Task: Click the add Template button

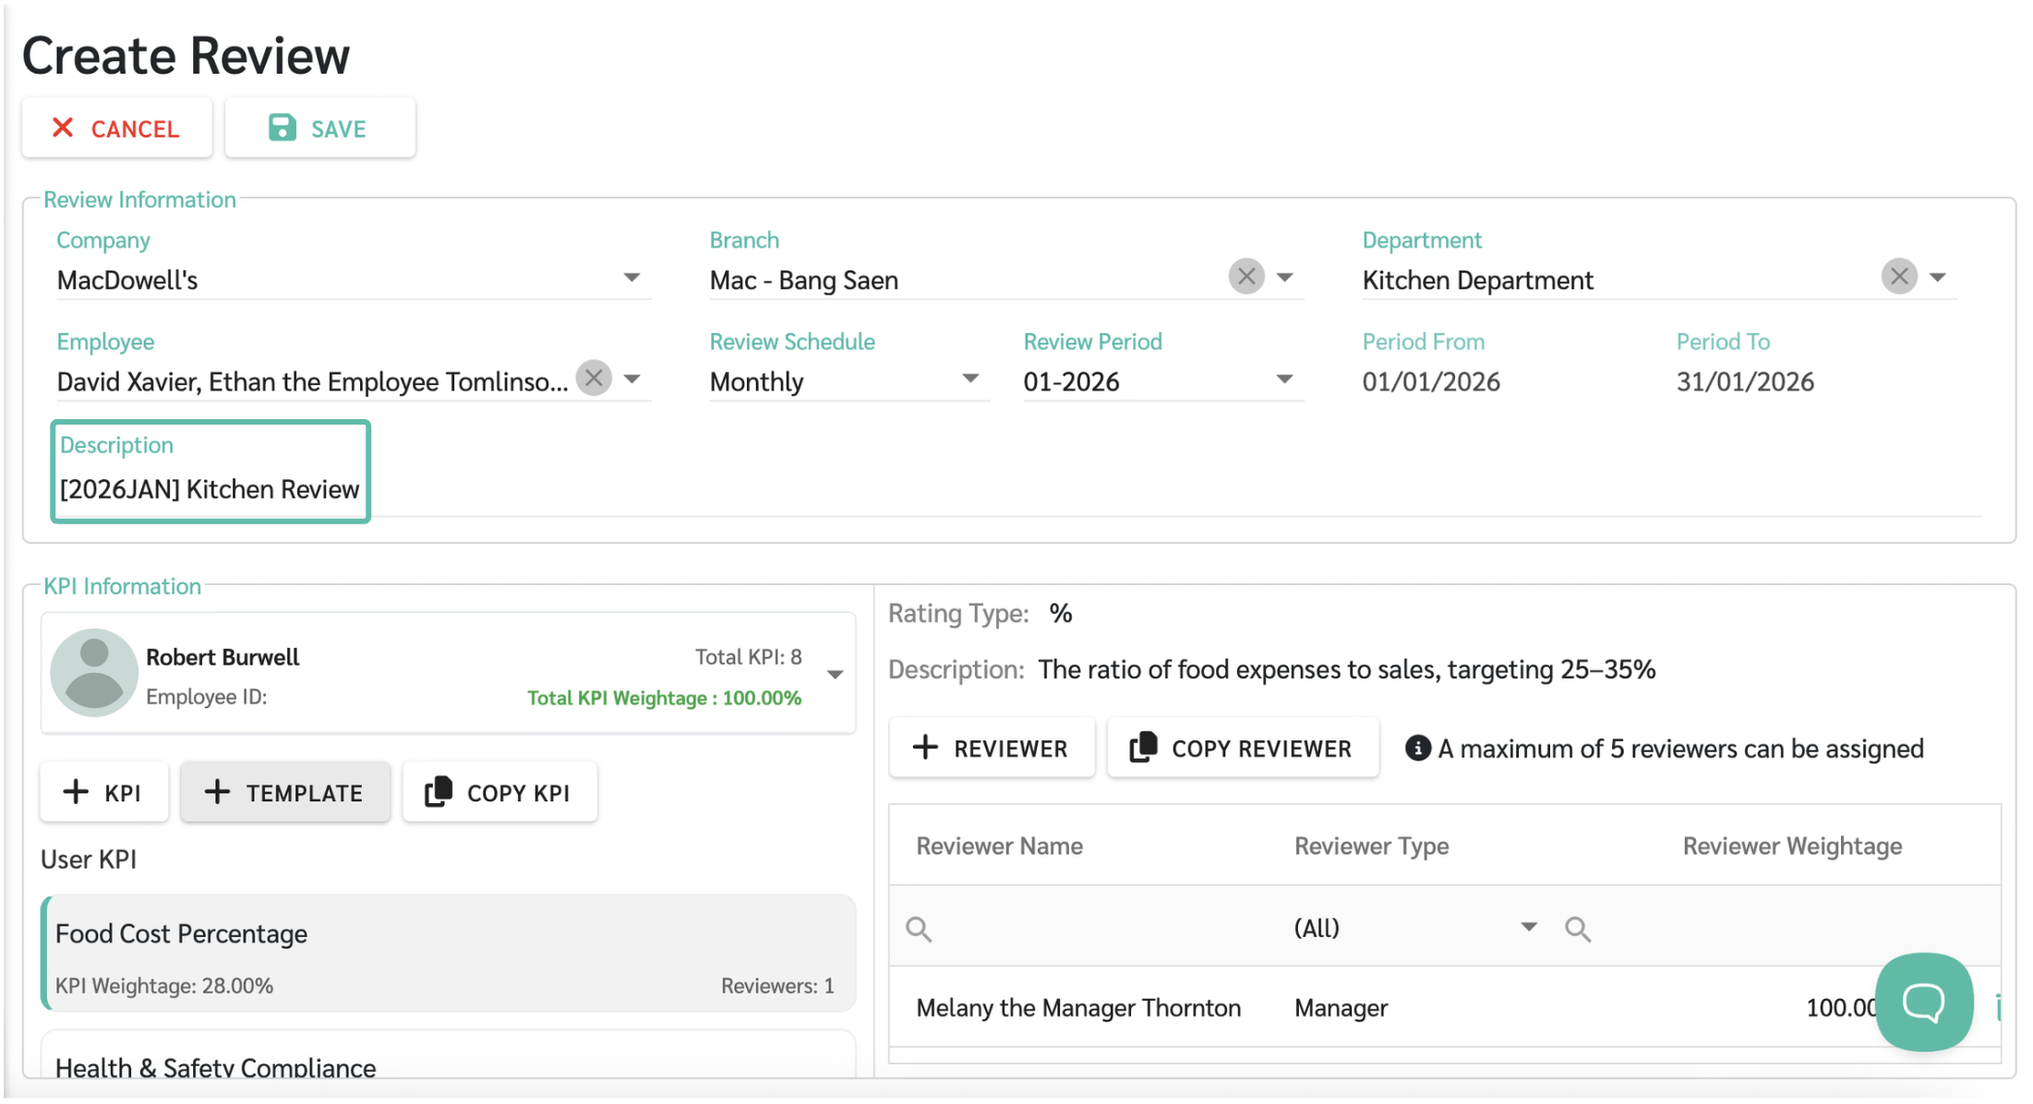Action: 285,792
